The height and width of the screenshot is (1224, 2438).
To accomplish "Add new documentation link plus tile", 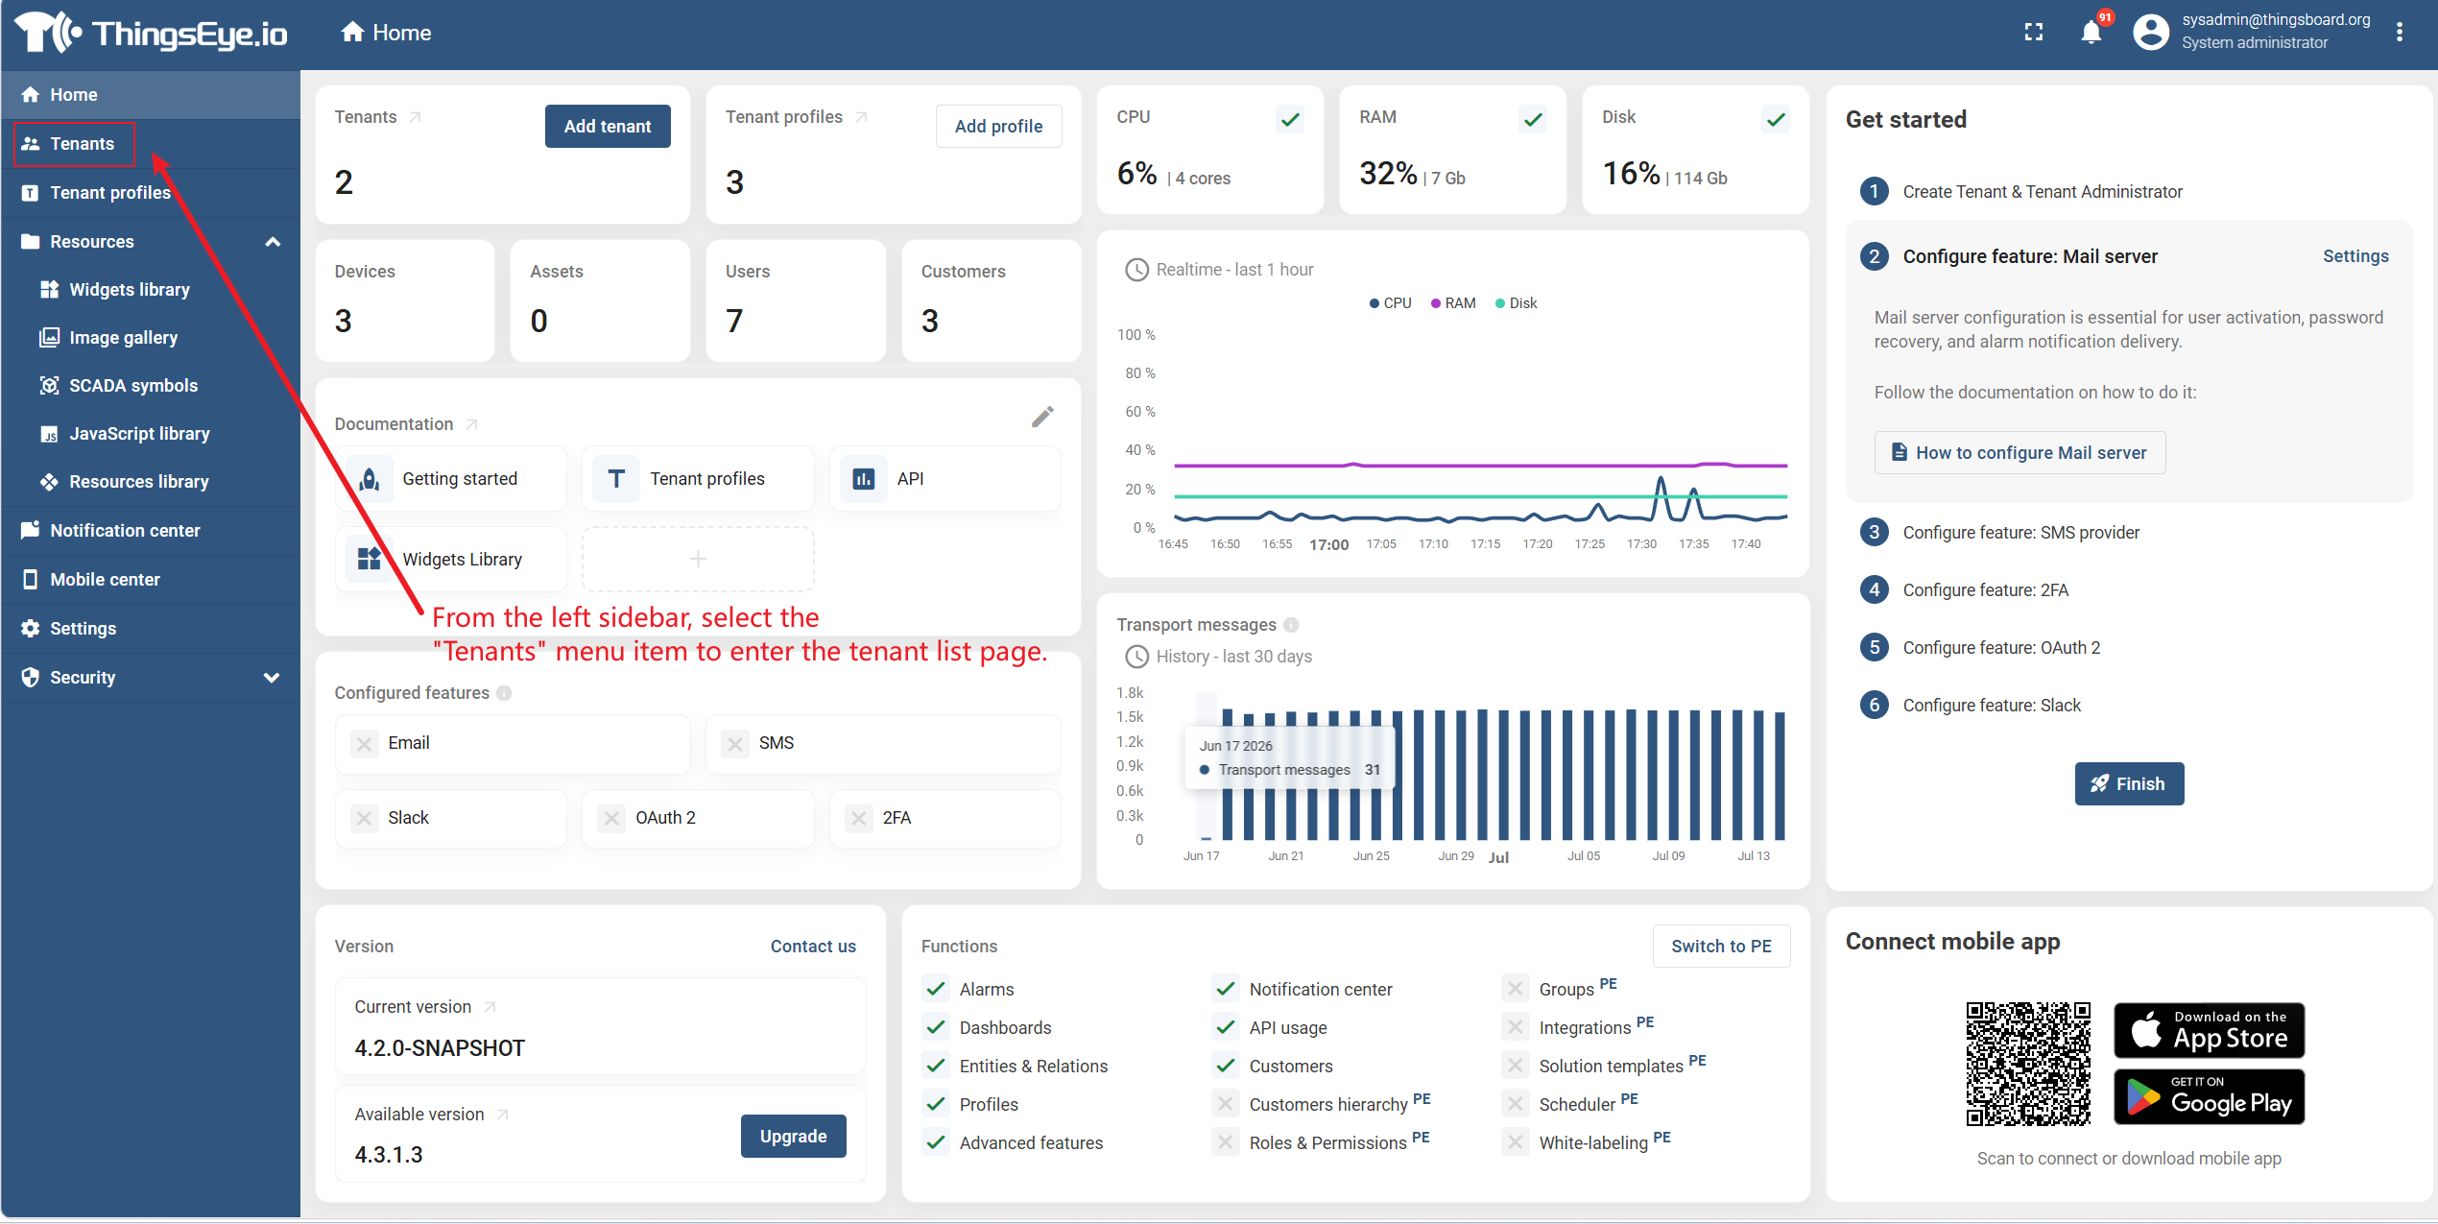I will coord(698,559).
